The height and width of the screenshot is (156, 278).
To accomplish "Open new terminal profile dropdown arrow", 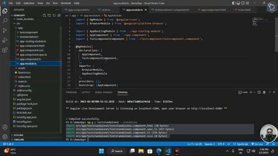I will point(255,92).
